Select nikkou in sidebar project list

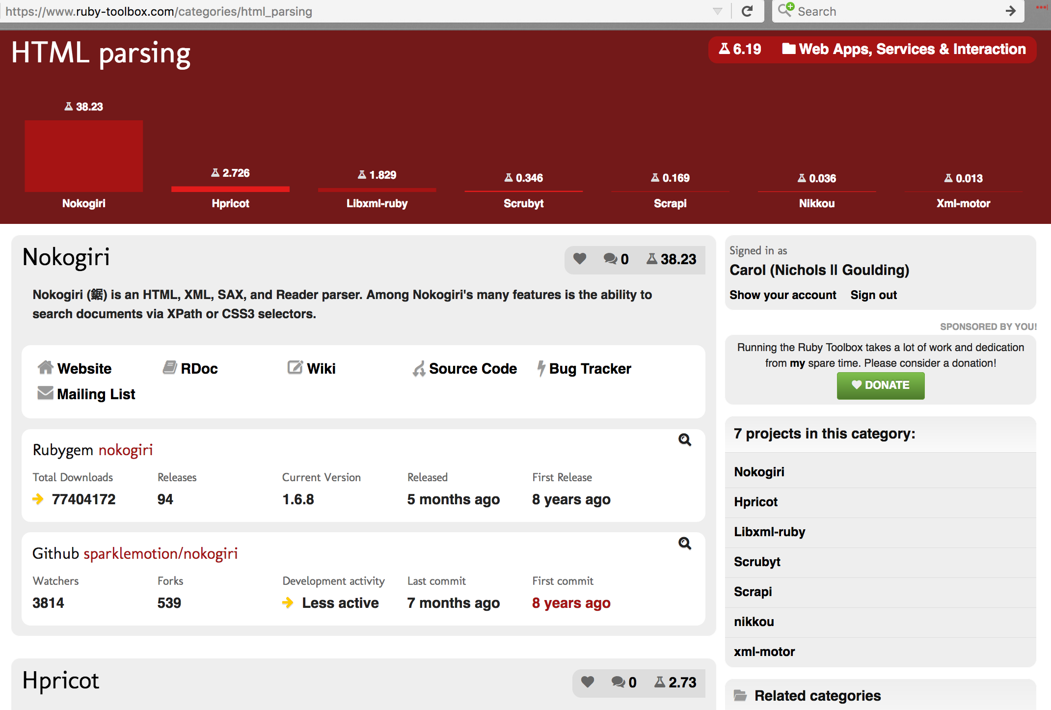pyautogui.click(x=754, y=622)
